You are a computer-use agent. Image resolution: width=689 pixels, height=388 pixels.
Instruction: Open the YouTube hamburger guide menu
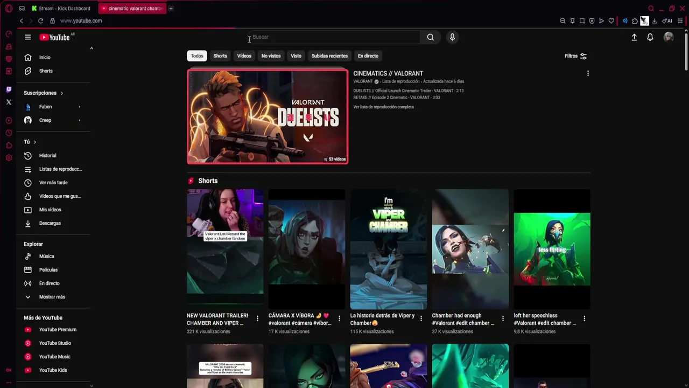27,37
